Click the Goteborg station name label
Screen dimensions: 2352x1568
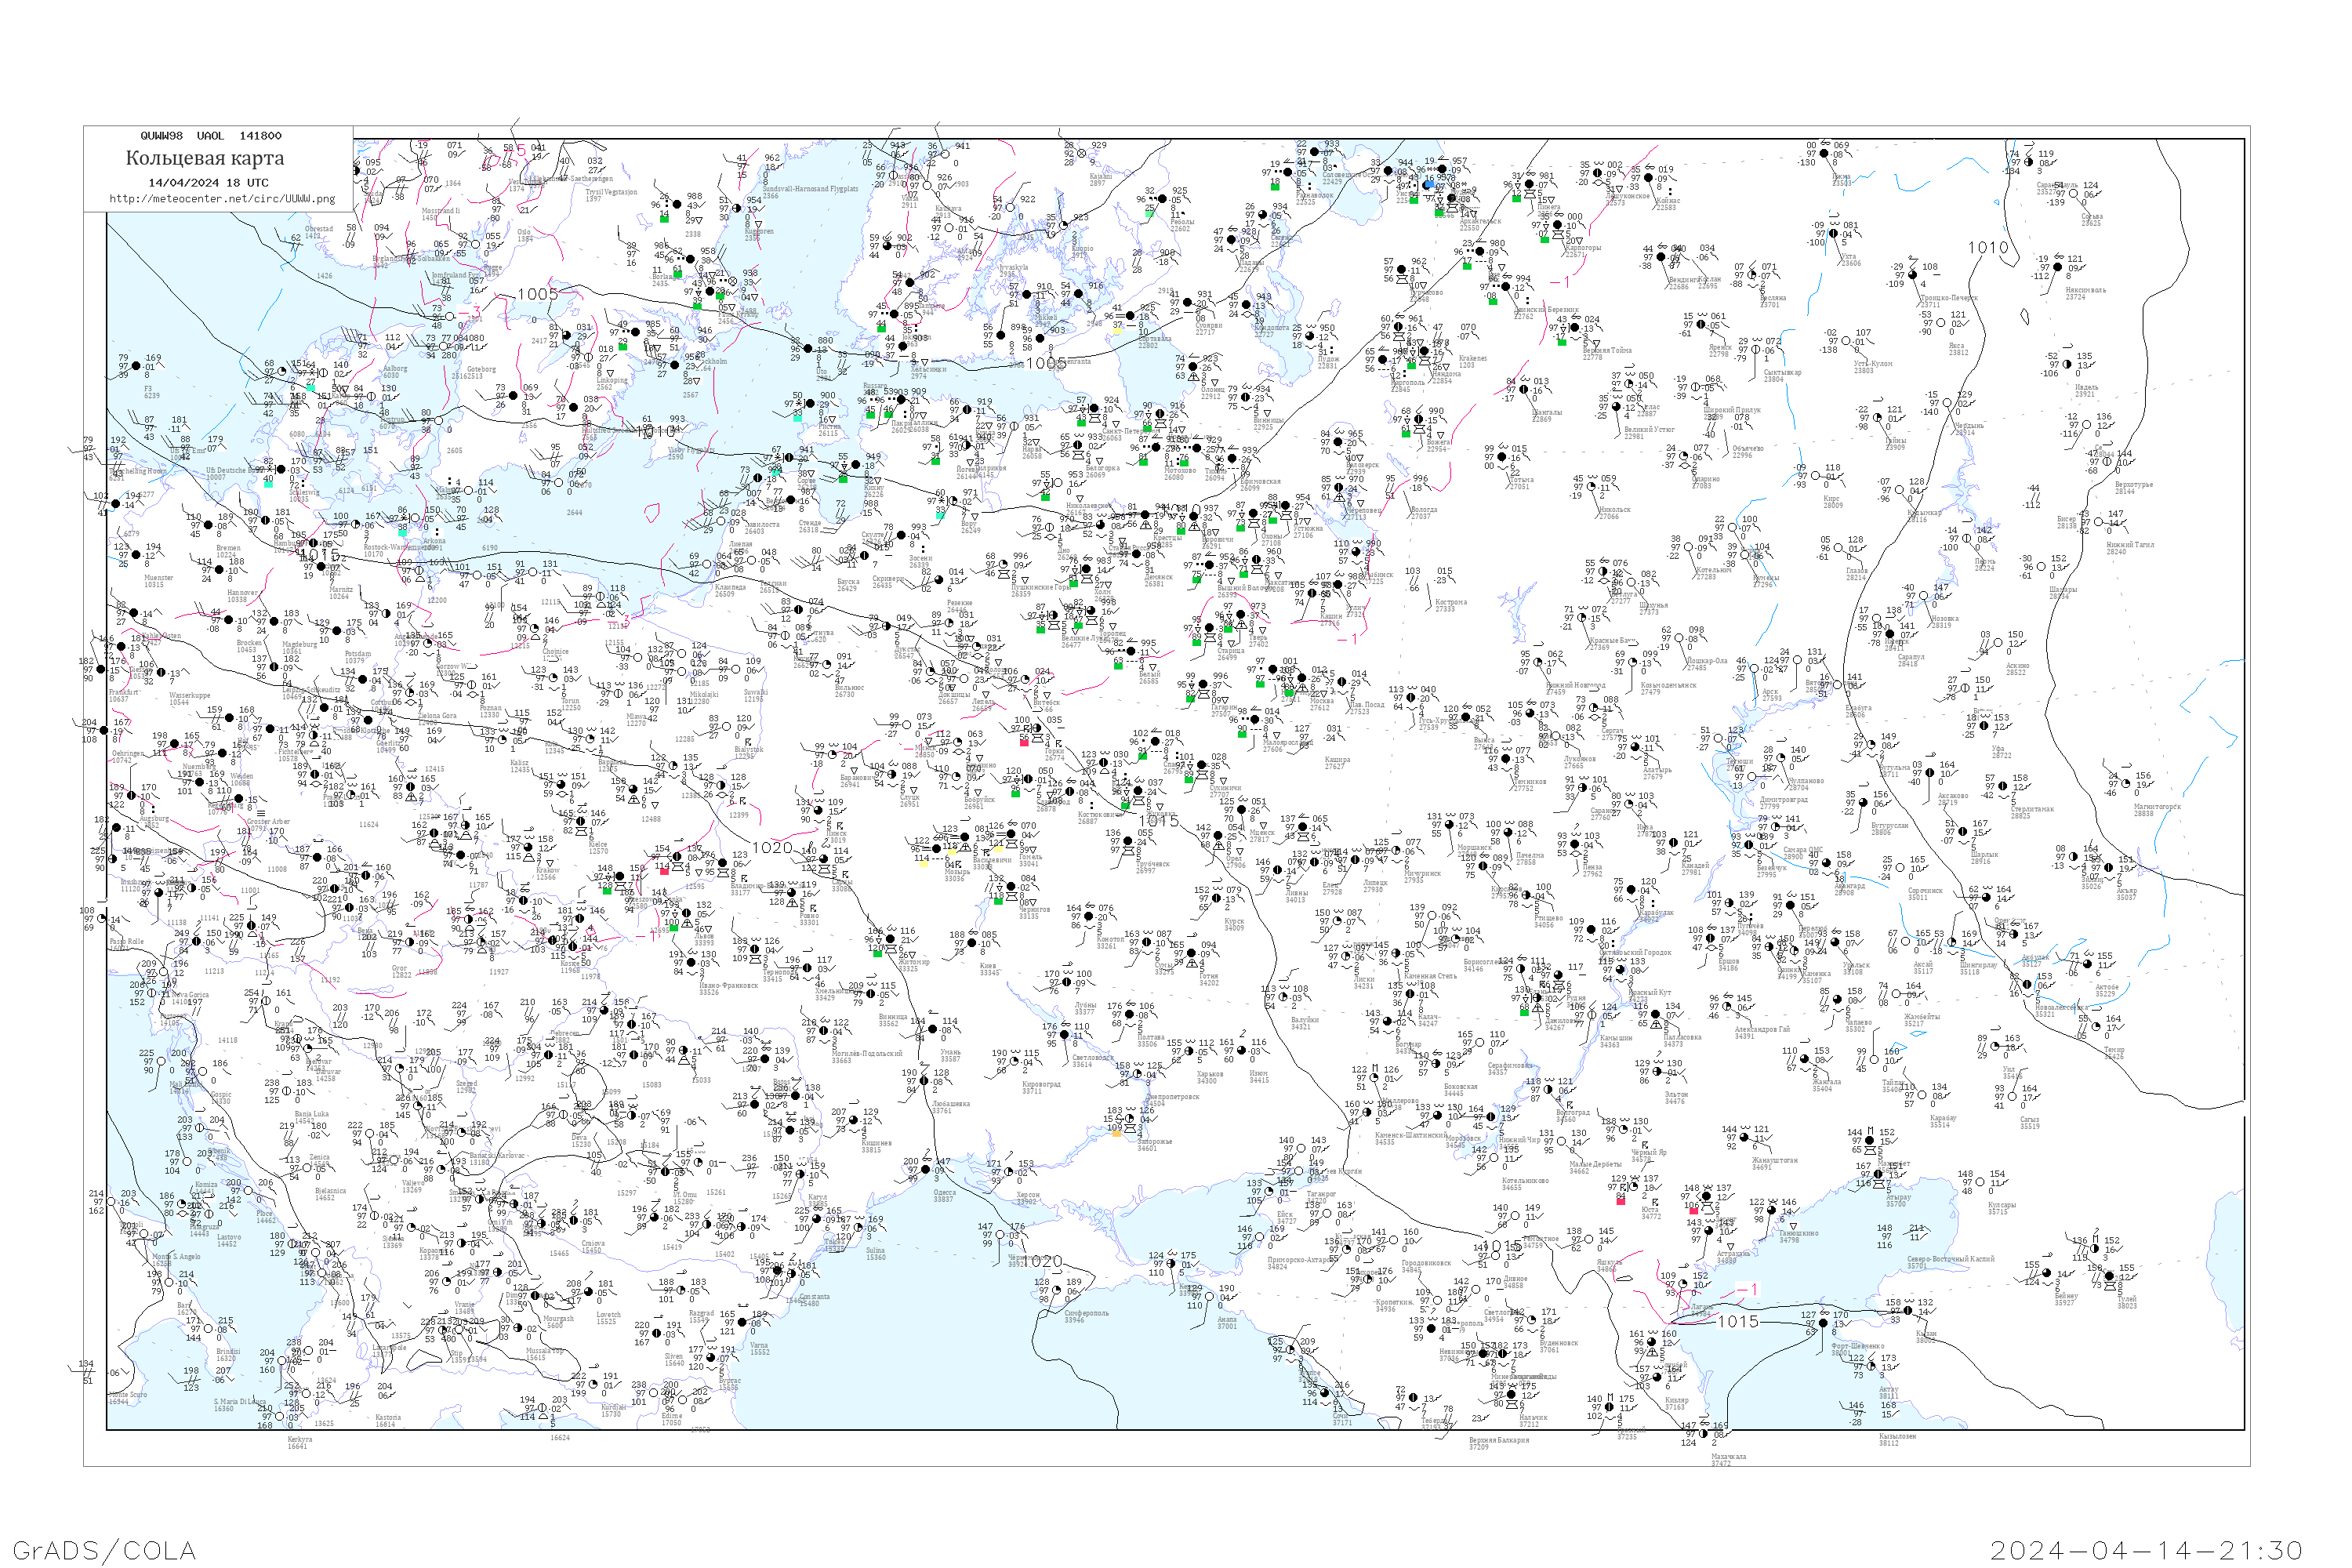pos(481,369)
